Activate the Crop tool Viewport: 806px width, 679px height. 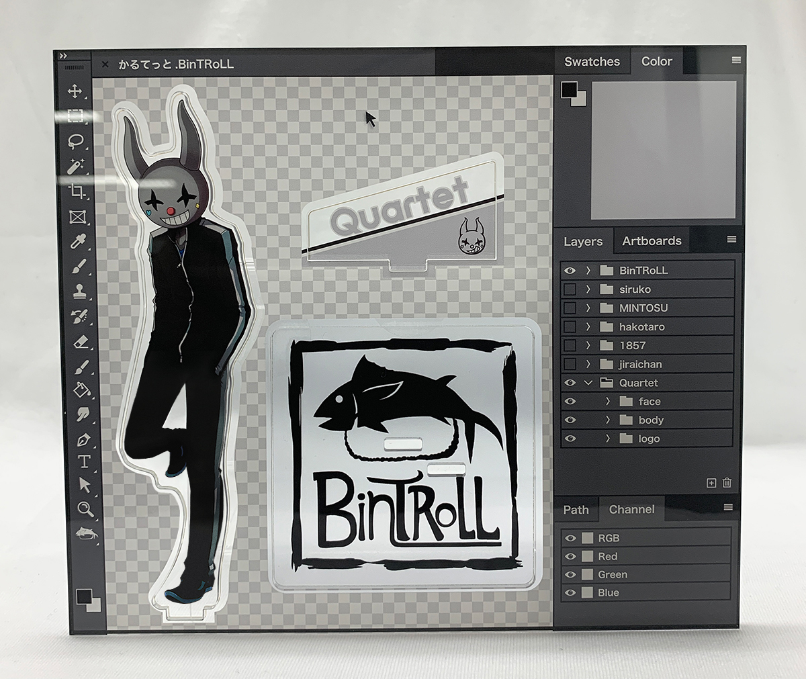tap(75, 191)
